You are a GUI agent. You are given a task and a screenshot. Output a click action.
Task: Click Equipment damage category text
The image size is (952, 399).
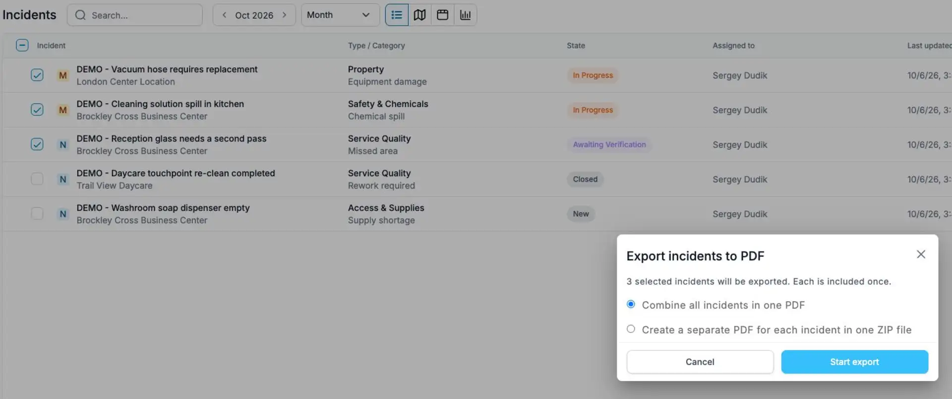click(387, 82)
